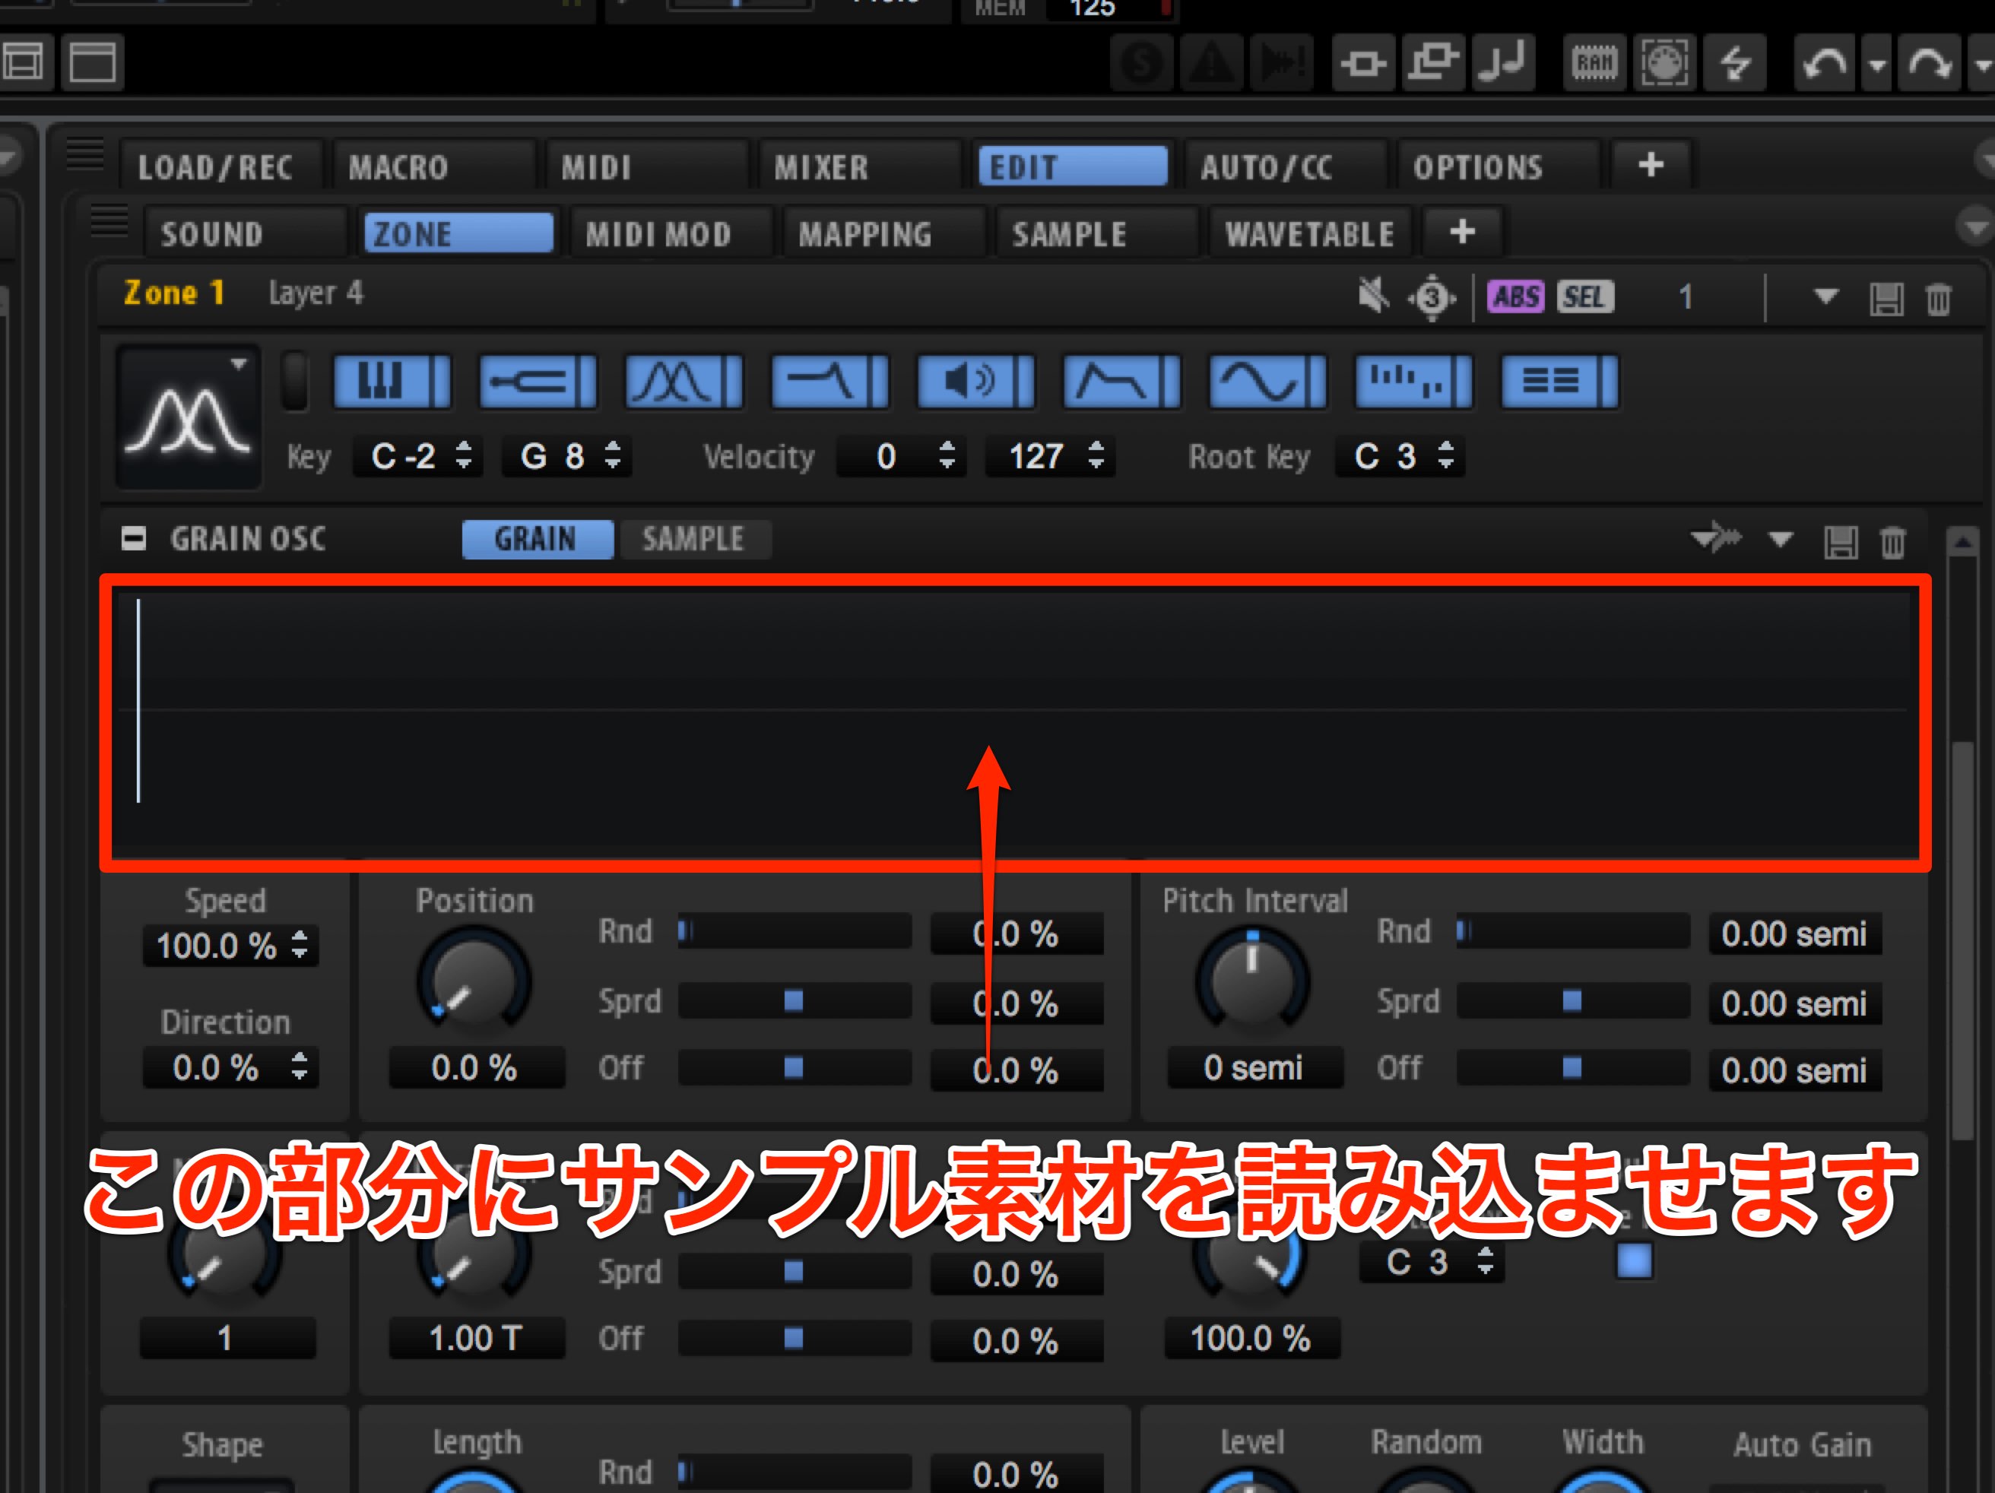Screen dimensions: 1995x1493
Task: Click the Grain Osc import sample arrow icon
Action: [x=1716, y=539]
